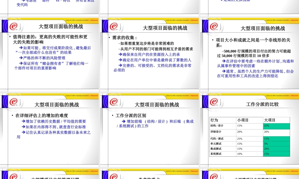This screenshot has width=299, height=179.
Task: Click the line 从用户不同的部门可能得到相互矛盾的需求
Action: (155, 49)
